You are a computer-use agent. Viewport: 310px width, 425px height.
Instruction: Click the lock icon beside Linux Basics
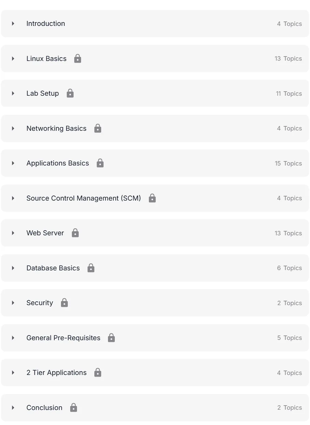click(x=78, y=59)
